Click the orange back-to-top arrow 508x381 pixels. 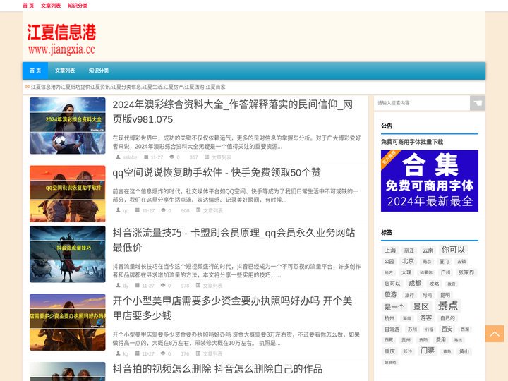495,334
